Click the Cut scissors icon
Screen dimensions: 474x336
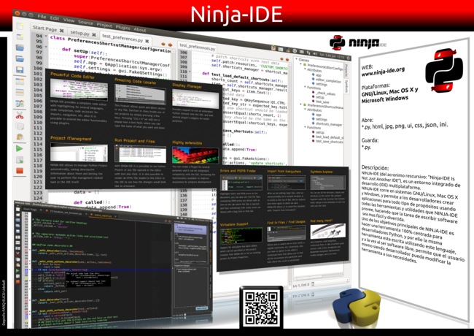[20, 115]
